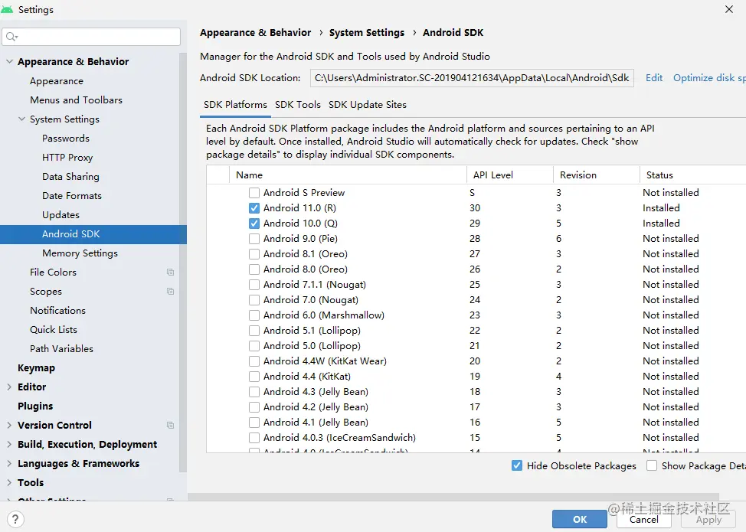Check the Android 6.0 (Marshmallow) checkbox
The width and height of the screenshot is (746, 532).
point(254,315)
